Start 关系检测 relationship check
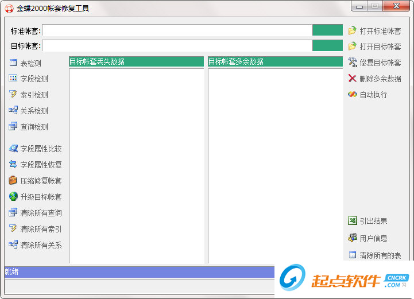 [34, 111]
